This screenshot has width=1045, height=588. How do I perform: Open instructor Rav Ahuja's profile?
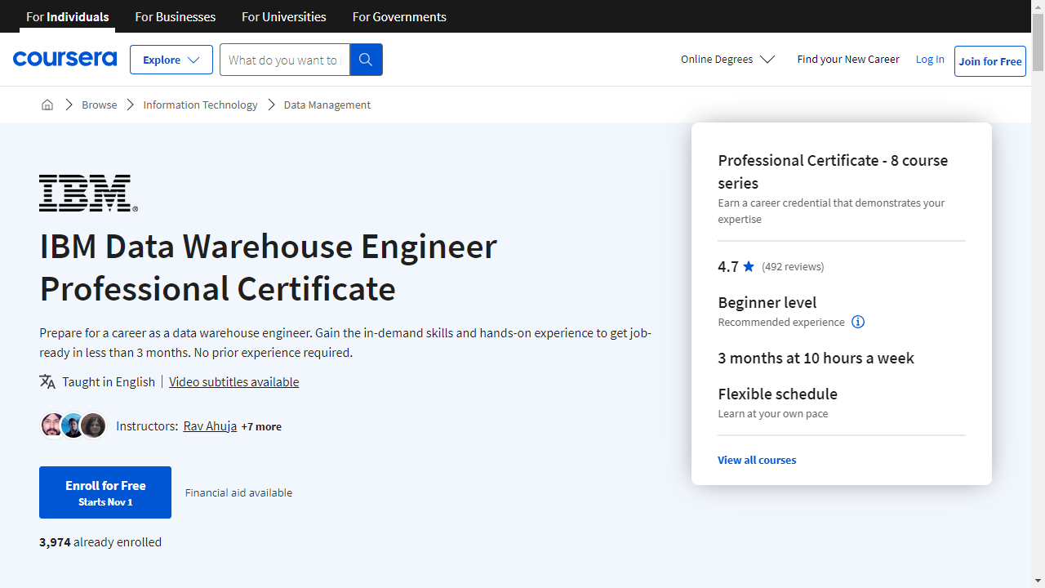(x=210, y=426)
